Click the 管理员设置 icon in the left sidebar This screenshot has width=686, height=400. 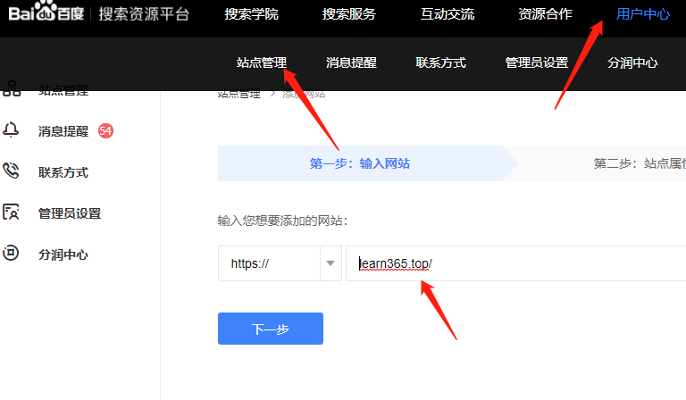[12, 212]
